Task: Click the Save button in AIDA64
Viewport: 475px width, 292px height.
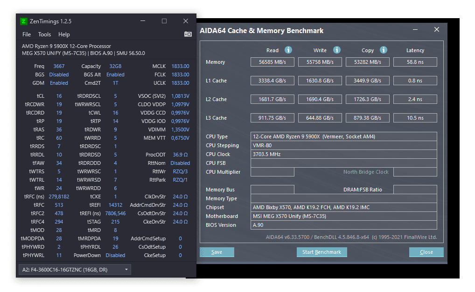Action: pos(217,252)
